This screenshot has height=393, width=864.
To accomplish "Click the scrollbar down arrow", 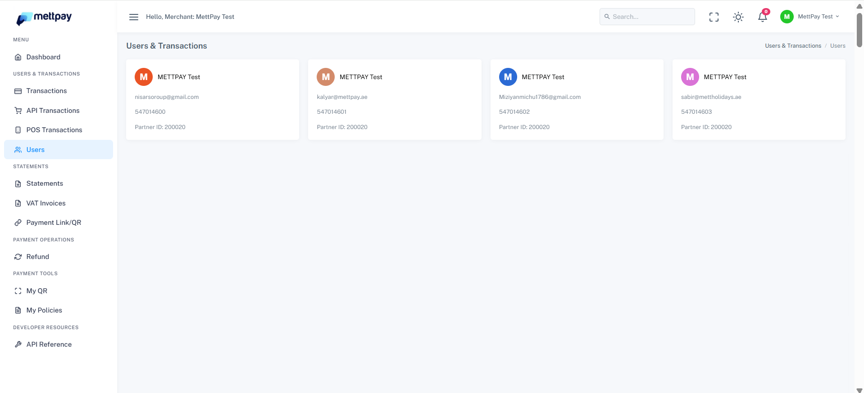I will point(859,390).
